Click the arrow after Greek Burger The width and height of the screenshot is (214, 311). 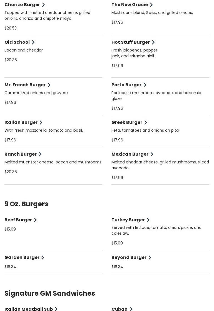[146, 123]
